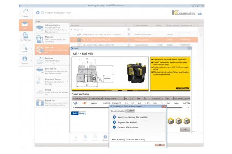
Task: Click OK in the Details dialog
Action: click(x=185, y=129)
